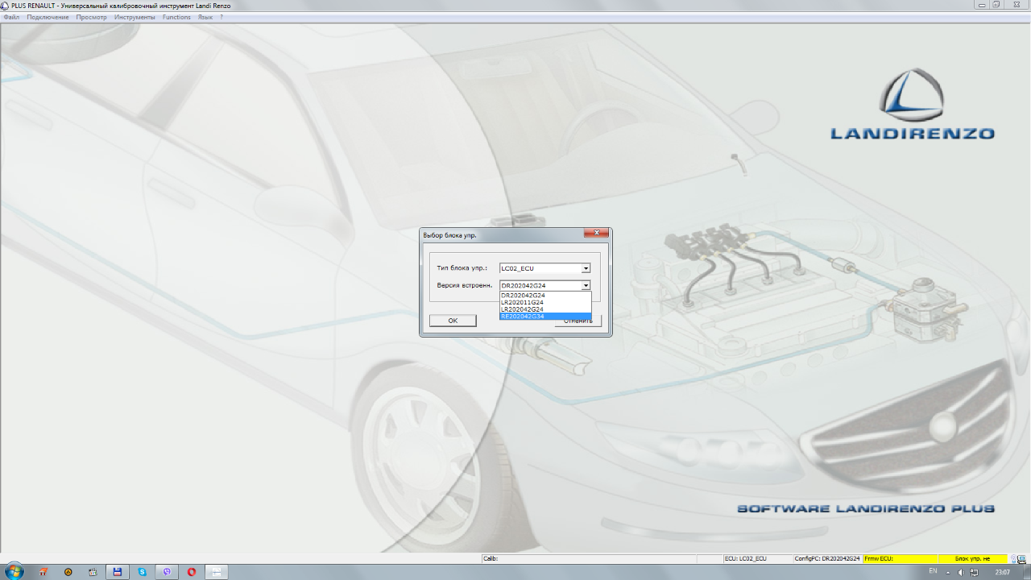Open the Просмотр menu

91,17
